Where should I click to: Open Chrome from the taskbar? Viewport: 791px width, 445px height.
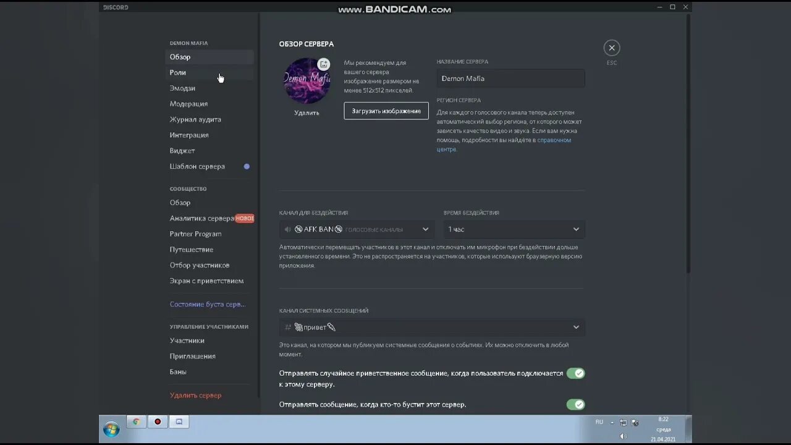pyautogui.click(x=136, y=422)
